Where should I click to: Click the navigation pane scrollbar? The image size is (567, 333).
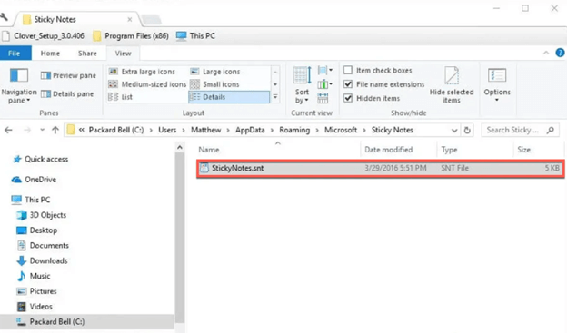point(180,238)
